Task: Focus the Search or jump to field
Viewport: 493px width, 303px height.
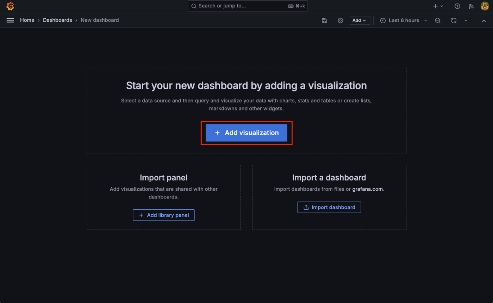Action: pyautogui.click(x=248, y=6)
